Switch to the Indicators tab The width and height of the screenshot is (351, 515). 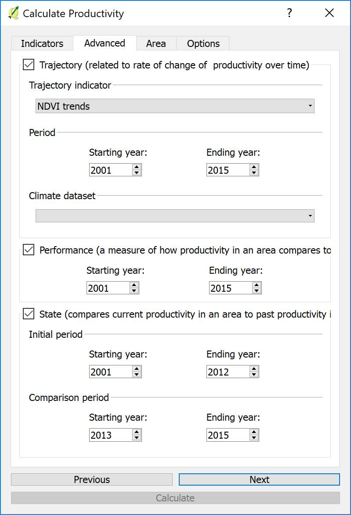pos(42,43)
